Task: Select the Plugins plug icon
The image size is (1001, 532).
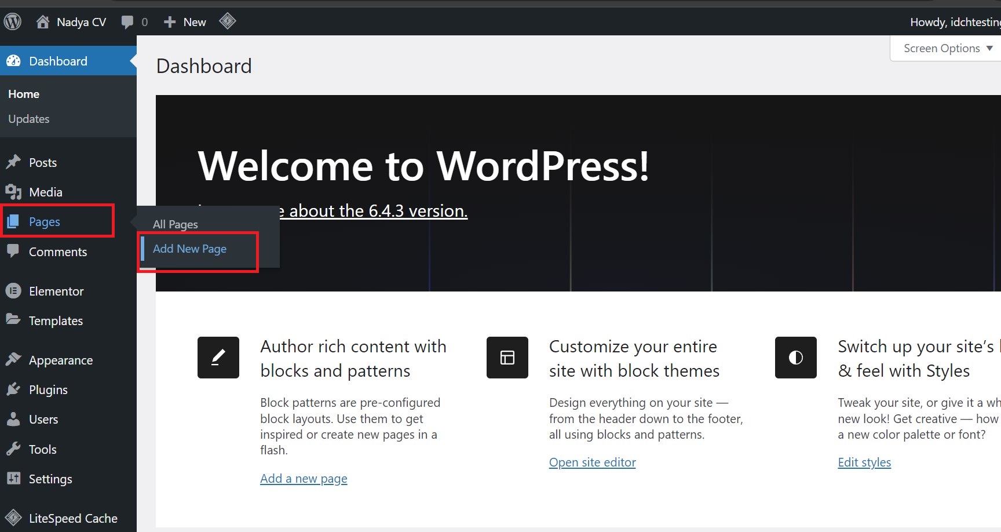Action: (14, 389)
